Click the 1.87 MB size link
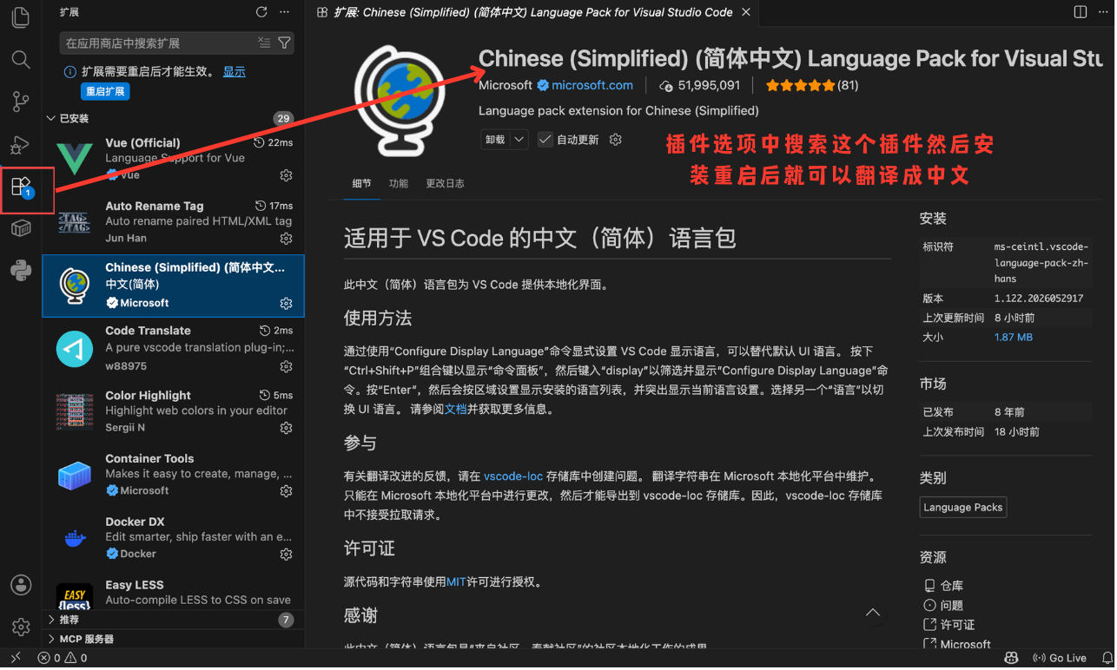The width and height of the screenshot is (1117, 670). [1013, 337]
